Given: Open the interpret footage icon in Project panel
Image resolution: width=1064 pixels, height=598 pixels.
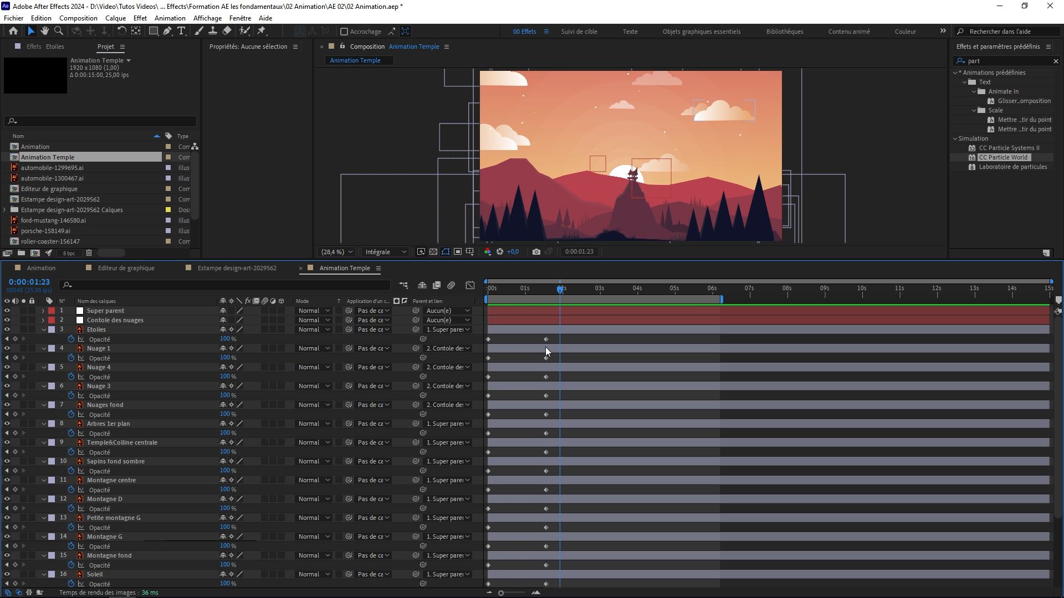Looking at the screenshot, I should pyautogui.click(x=7, y=253).
